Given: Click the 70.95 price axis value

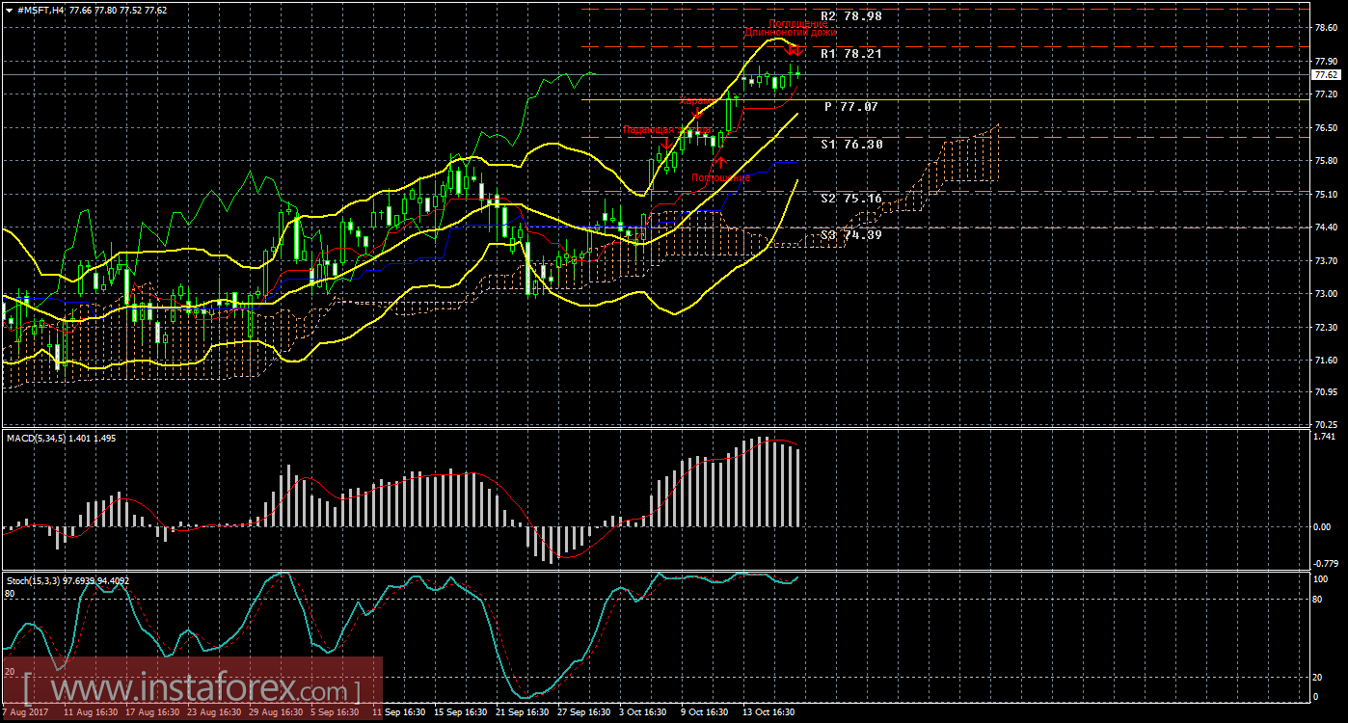Looking at the screenshot, I should (1327, 393).
